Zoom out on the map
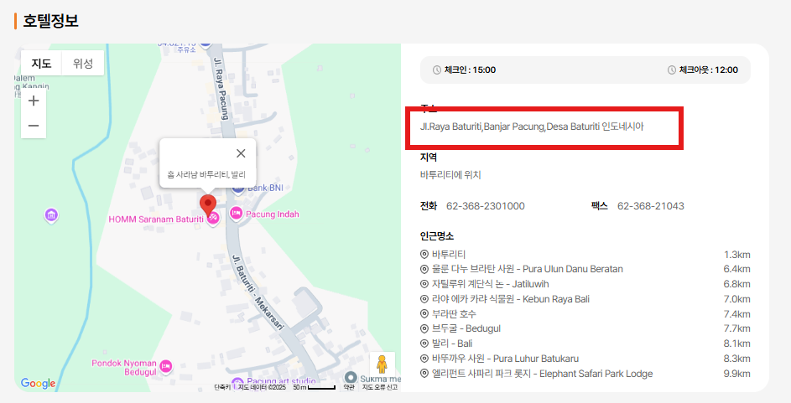The image size is (791, 403). click(x=34, y=126)
